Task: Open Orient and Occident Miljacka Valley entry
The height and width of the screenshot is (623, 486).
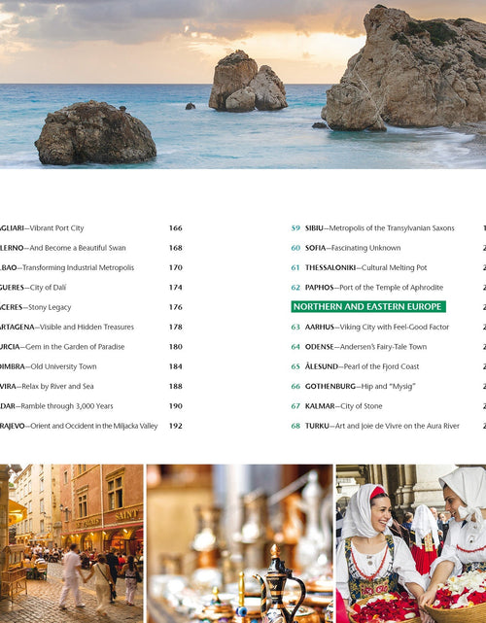Action: point(79,426)
